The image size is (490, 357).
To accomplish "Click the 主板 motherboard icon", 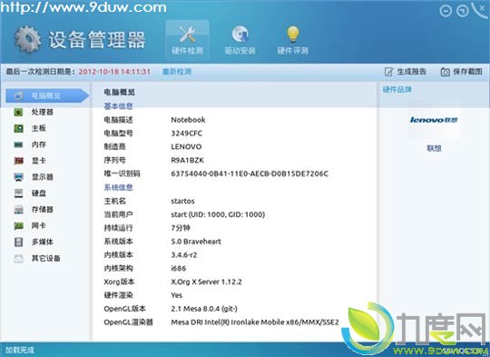I will (x=19, y=128).
